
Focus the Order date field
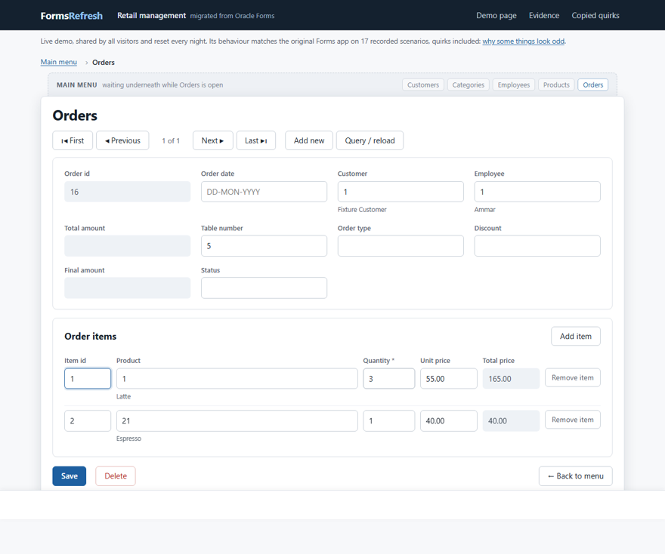(x=264, y=192)
